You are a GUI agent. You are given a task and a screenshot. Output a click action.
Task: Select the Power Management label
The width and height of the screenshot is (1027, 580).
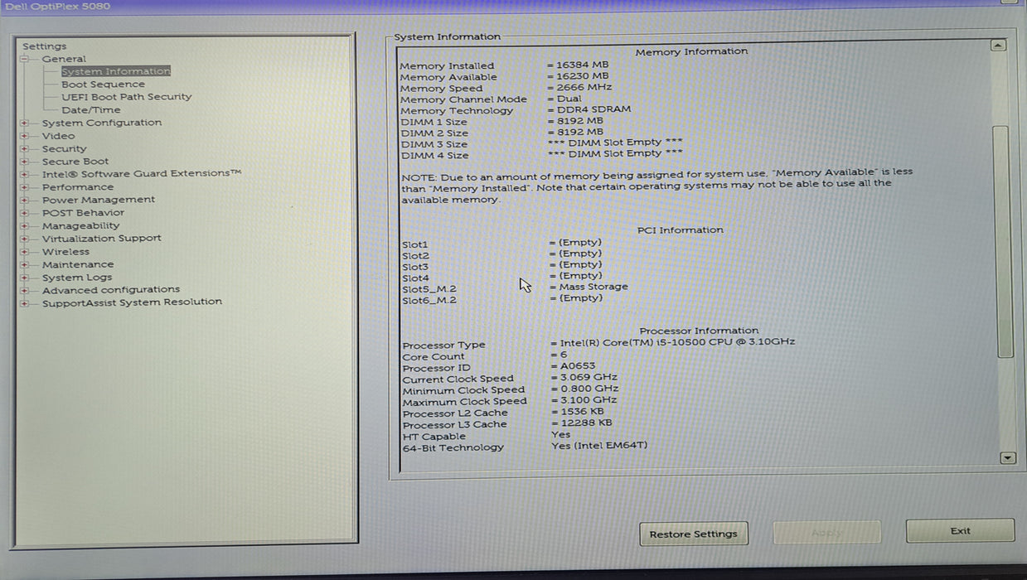(99, 200)
